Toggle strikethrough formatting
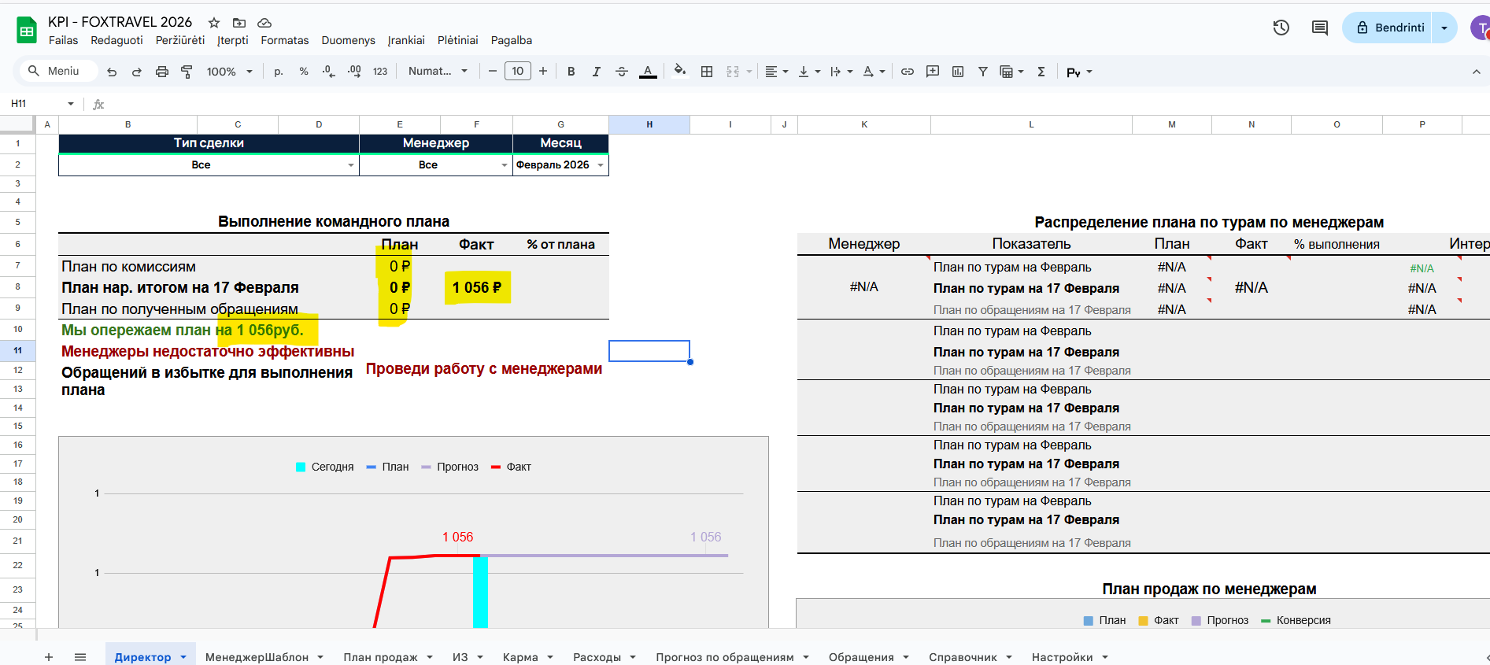The height and width of the screenshot is (665, 1490). tap(621, 72)
